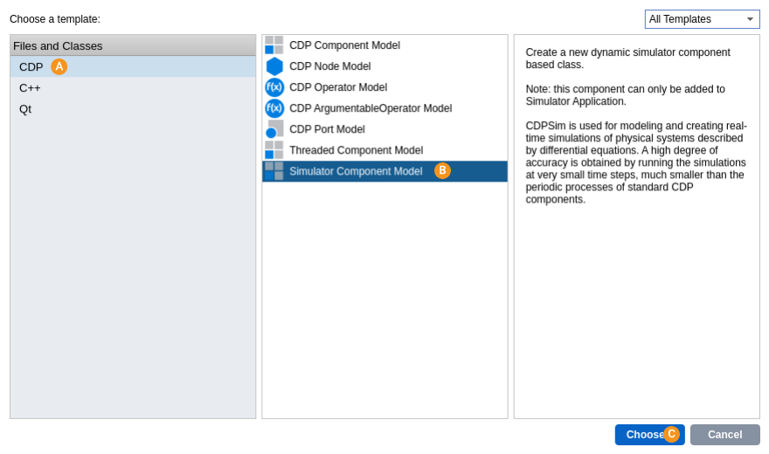
Task: Click the f(x) icon for CDP Operator Model
Action: point(274,87)
